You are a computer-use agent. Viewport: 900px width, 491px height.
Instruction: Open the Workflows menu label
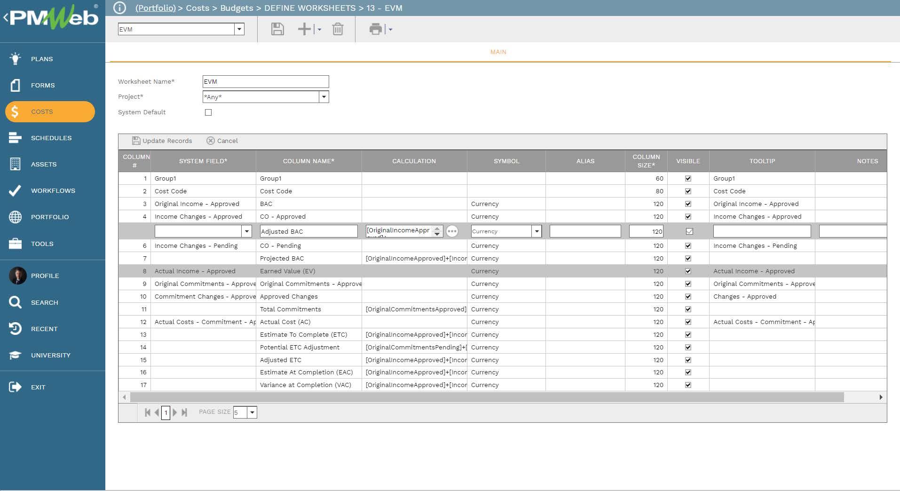click(53, 190)
